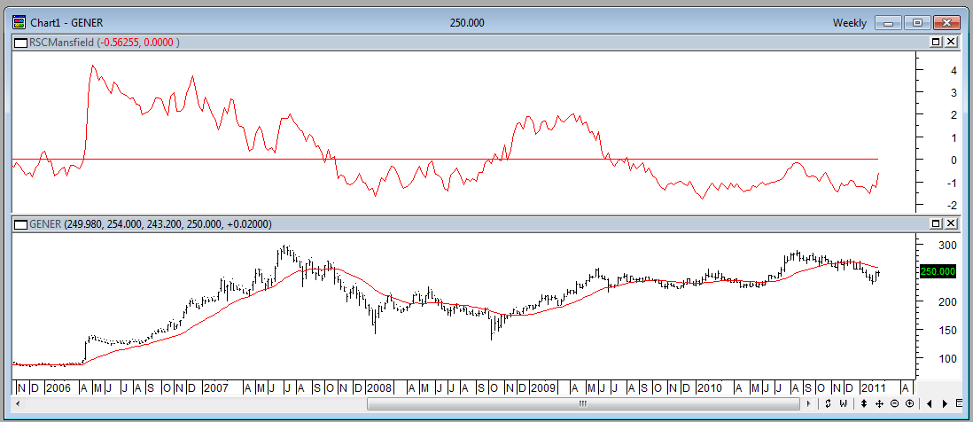
Task: Click the change symbol icon in bottom toolbar
Action: point(828,404)
